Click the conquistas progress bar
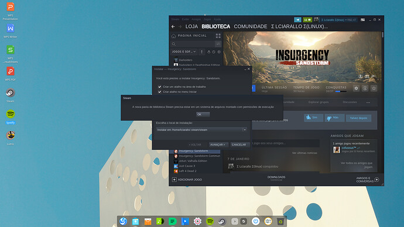 pos(341,91)
